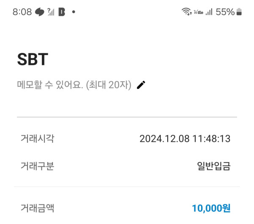Tap the SBT transaction title
The image size is (254, 224).
32,60
